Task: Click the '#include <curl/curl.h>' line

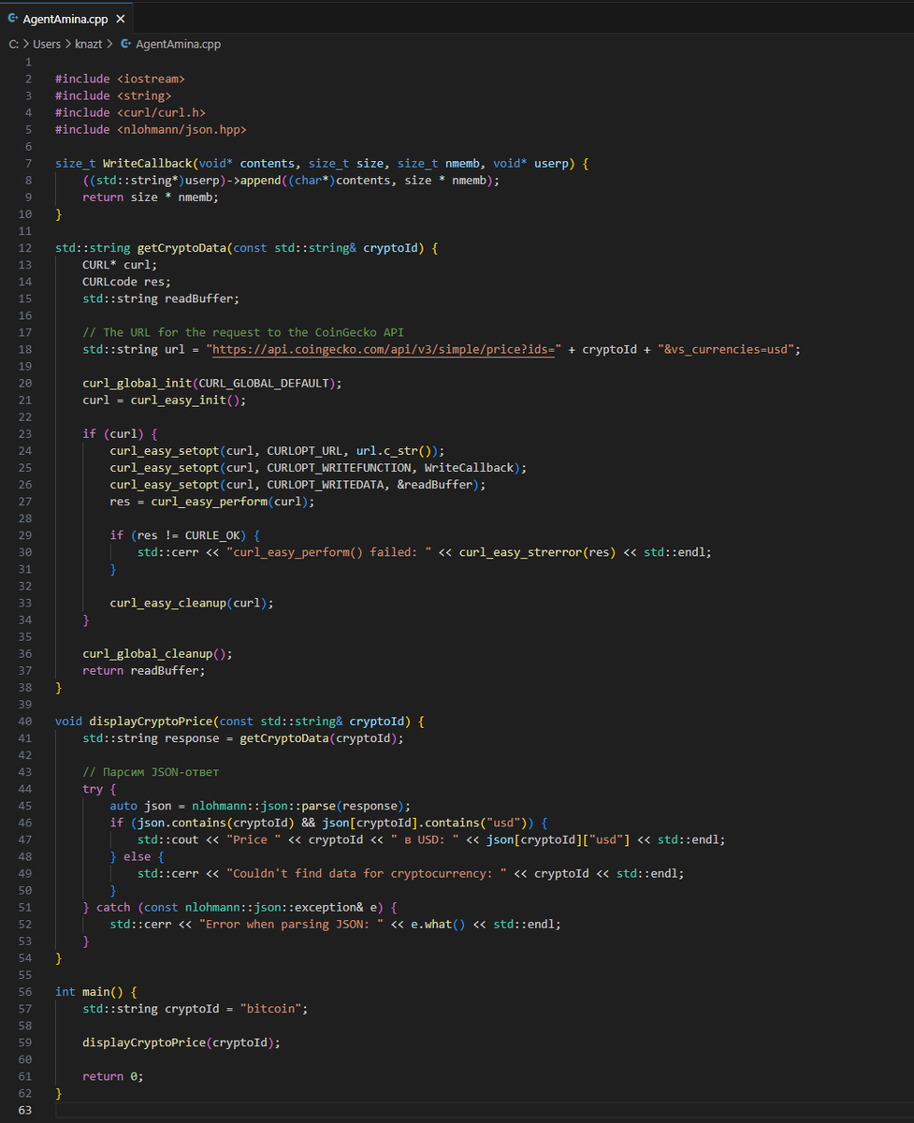Action: [x=130, y=112]
